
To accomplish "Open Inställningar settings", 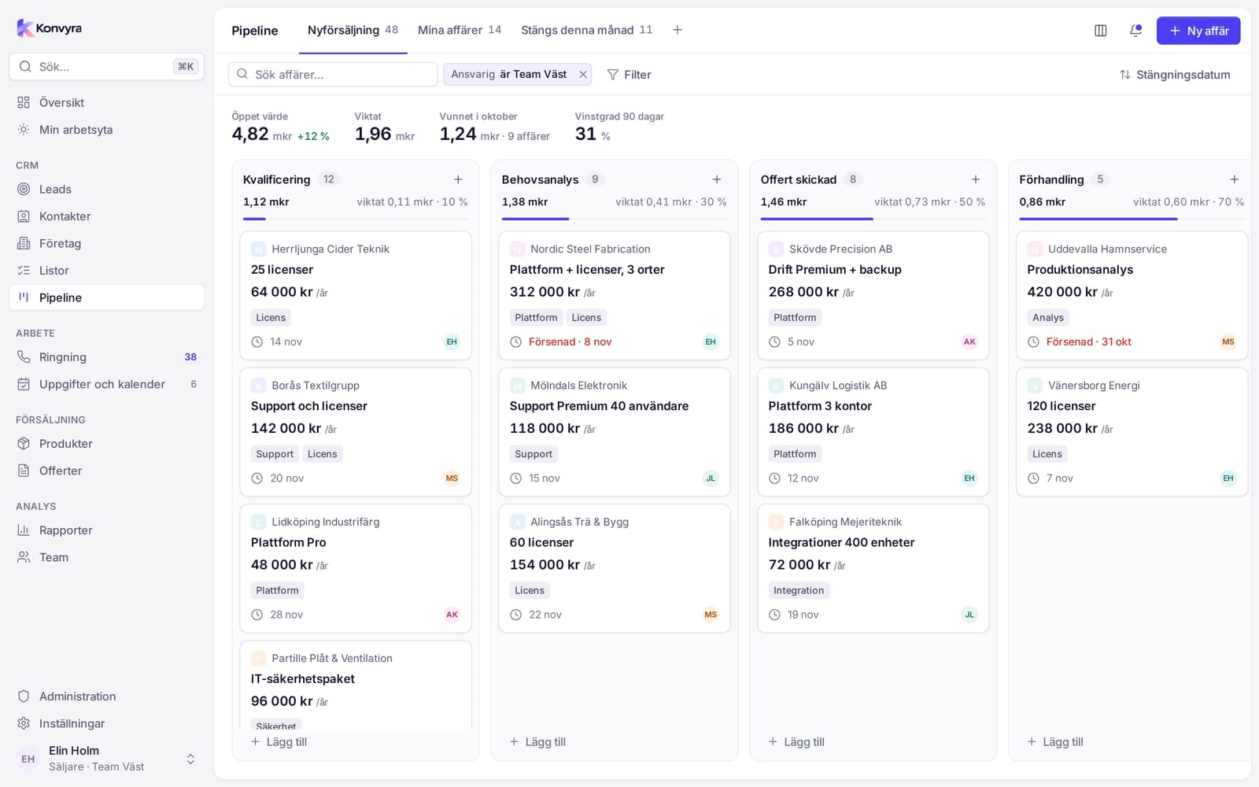I will 106,723.
